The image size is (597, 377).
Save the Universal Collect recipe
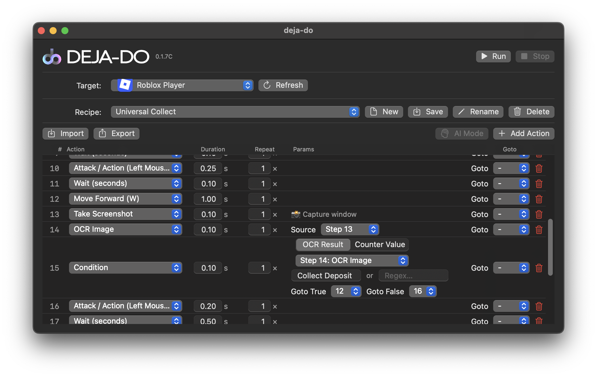point(427,112)
